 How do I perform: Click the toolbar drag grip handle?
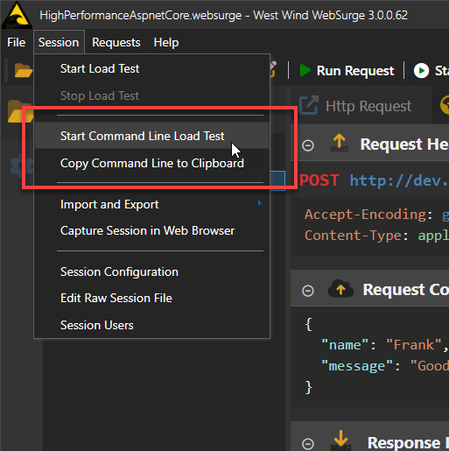(x=6, y=70)
